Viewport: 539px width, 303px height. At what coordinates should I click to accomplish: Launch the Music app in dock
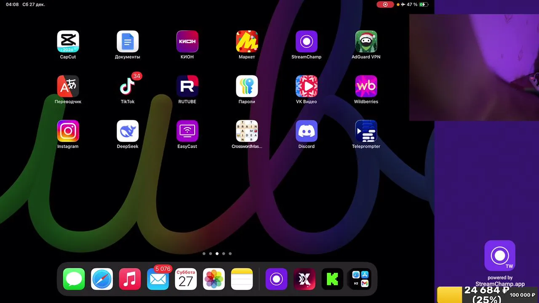point(130,279)
